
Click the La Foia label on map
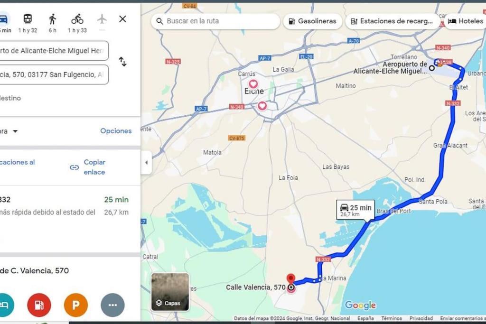288,178
